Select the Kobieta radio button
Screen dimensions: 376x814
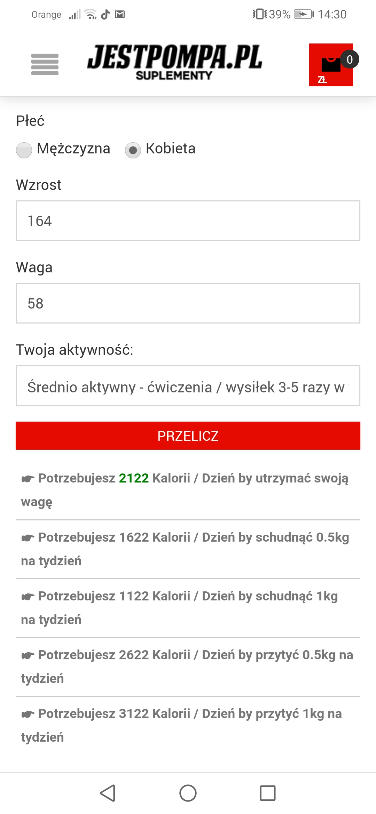click(133, 150)
